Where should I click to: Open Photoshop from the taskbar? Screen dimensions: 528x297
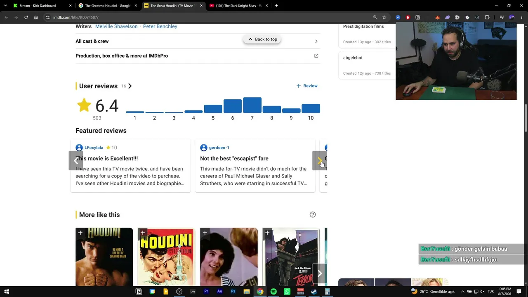233,292
